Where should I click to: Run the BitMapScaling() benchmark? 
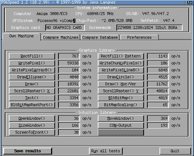coord(121,105)
